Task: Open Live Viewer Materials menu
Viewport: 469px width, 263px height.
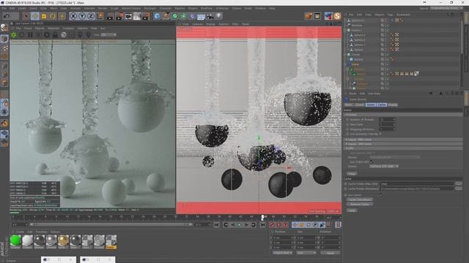Action: point(53,28)
